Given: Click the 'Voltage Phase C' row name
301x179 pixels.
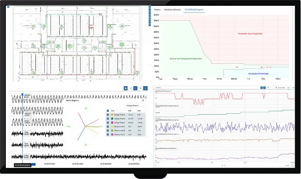Looking at the screenshot, I should (119, 123).
